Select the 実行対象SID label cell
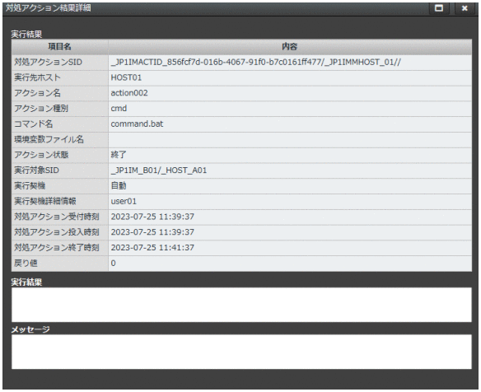The image size is (481, 392). [60, 170]
